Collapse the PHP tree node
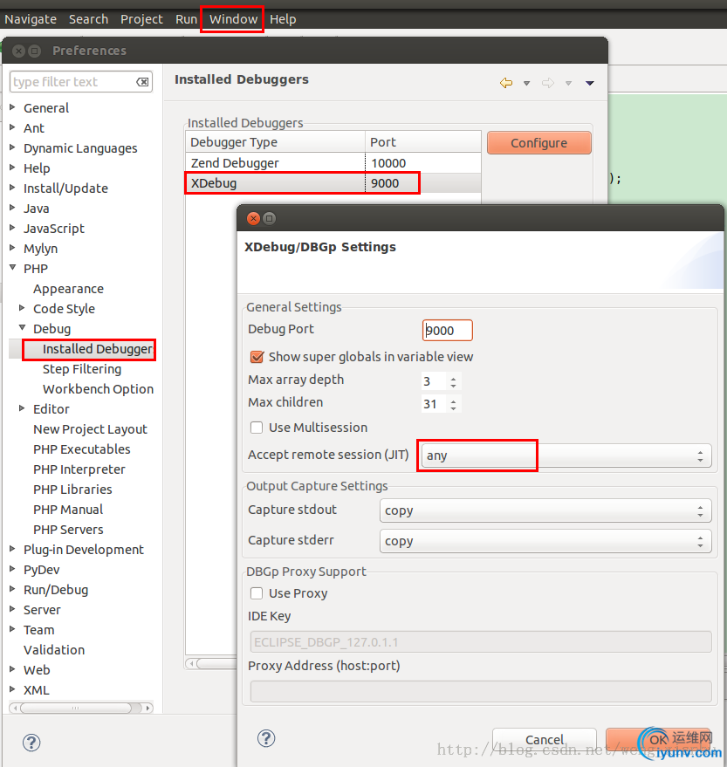The height and width of the screenshot is (767, 727). point(13,268)
